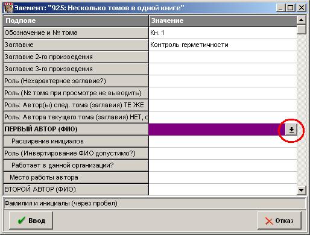Image resolution: width=310 pixels, height=235 pixels.
Task: Select Роль: Автор(ы) след. тома ТЕ ЖЕ label
Action: 76,105
